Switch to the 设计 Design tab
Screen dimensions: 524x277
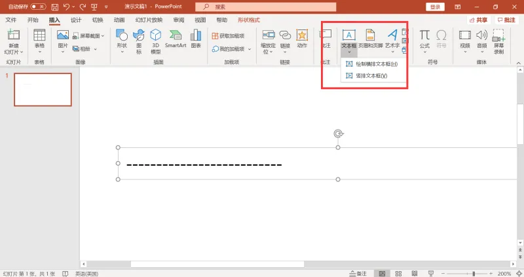click(76, 20)
